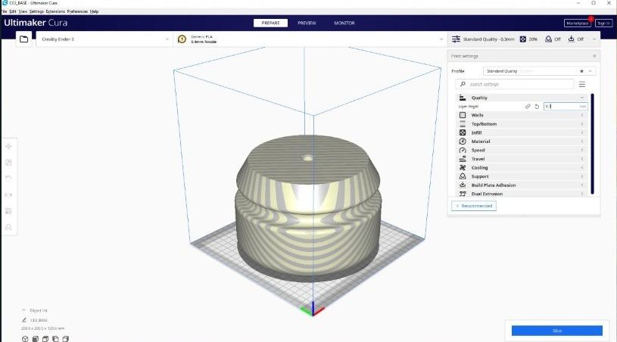The width and height of the screenshot is (617, 342).
Task: Switch to front view cube icon
Action: click(36, 339)
